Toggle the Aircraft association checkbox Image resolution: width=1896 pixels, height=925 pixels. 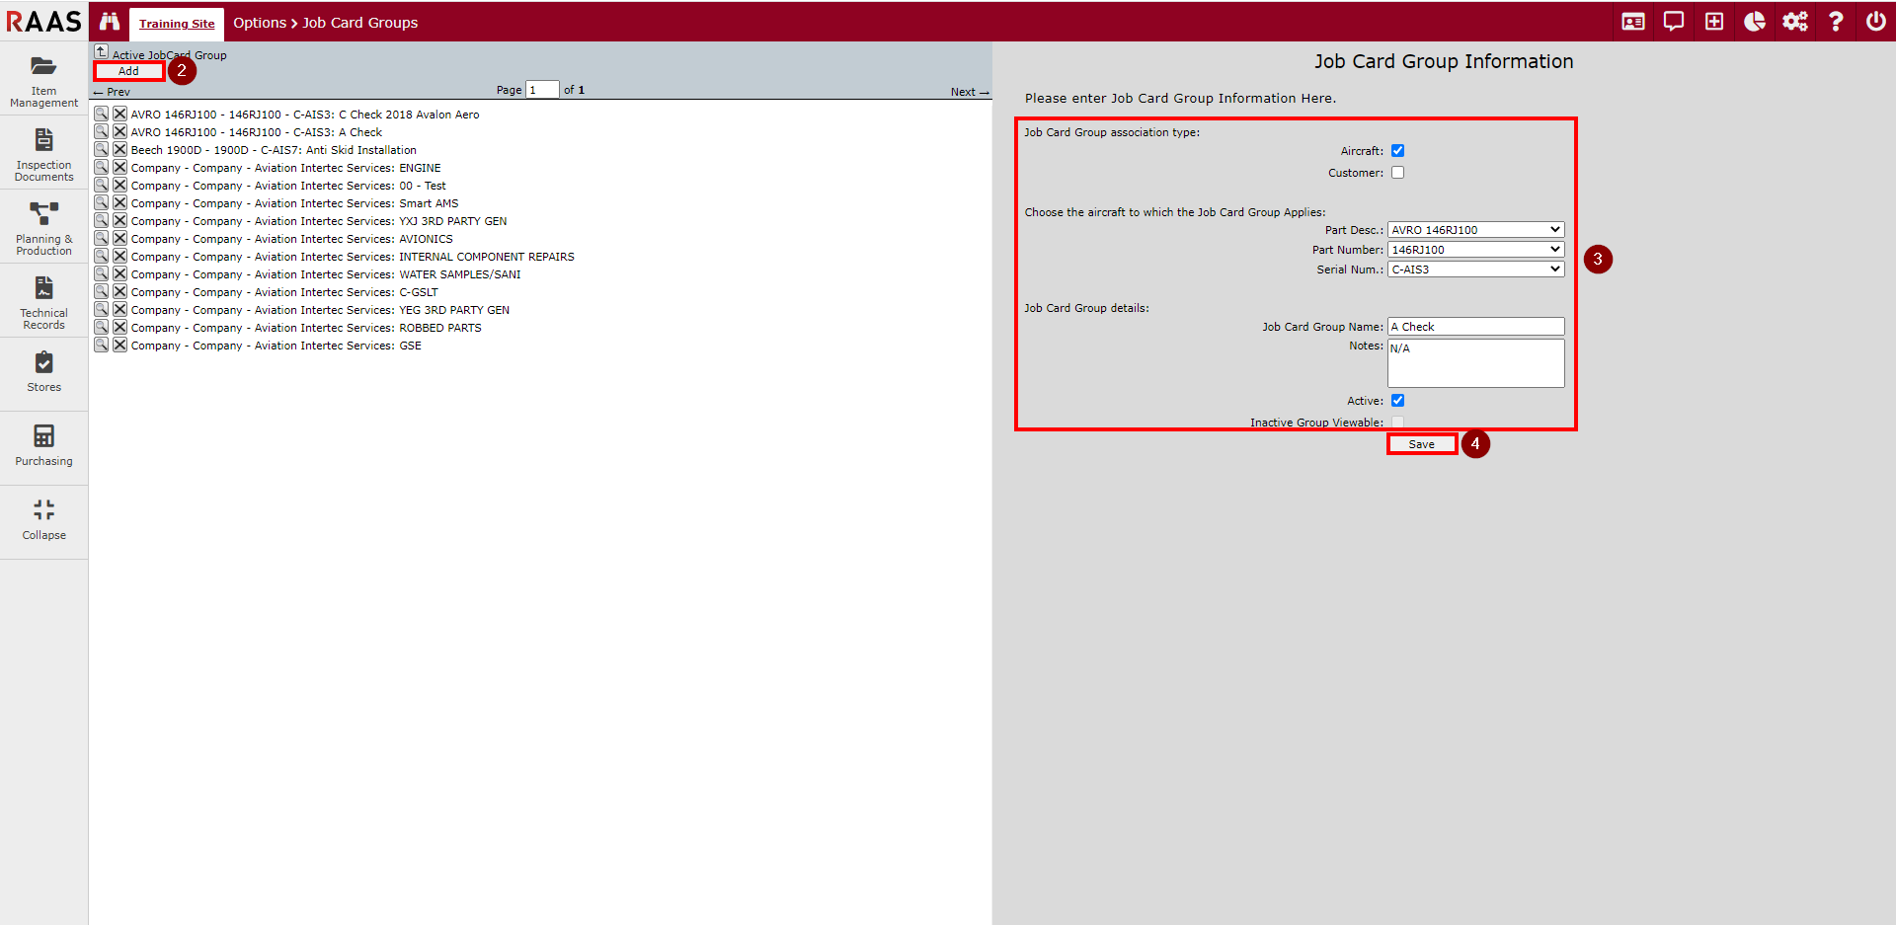[1397, 151]
